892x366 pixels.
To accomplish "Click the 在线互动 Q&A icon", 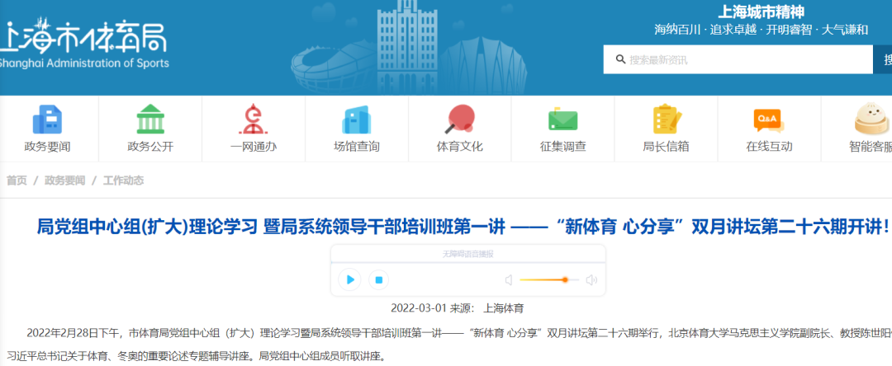I will click(768, 120).
